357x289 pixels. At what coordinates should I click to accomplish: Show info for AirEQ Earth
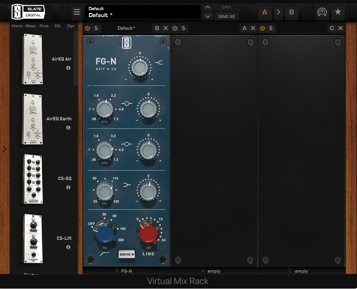(68, 128)
